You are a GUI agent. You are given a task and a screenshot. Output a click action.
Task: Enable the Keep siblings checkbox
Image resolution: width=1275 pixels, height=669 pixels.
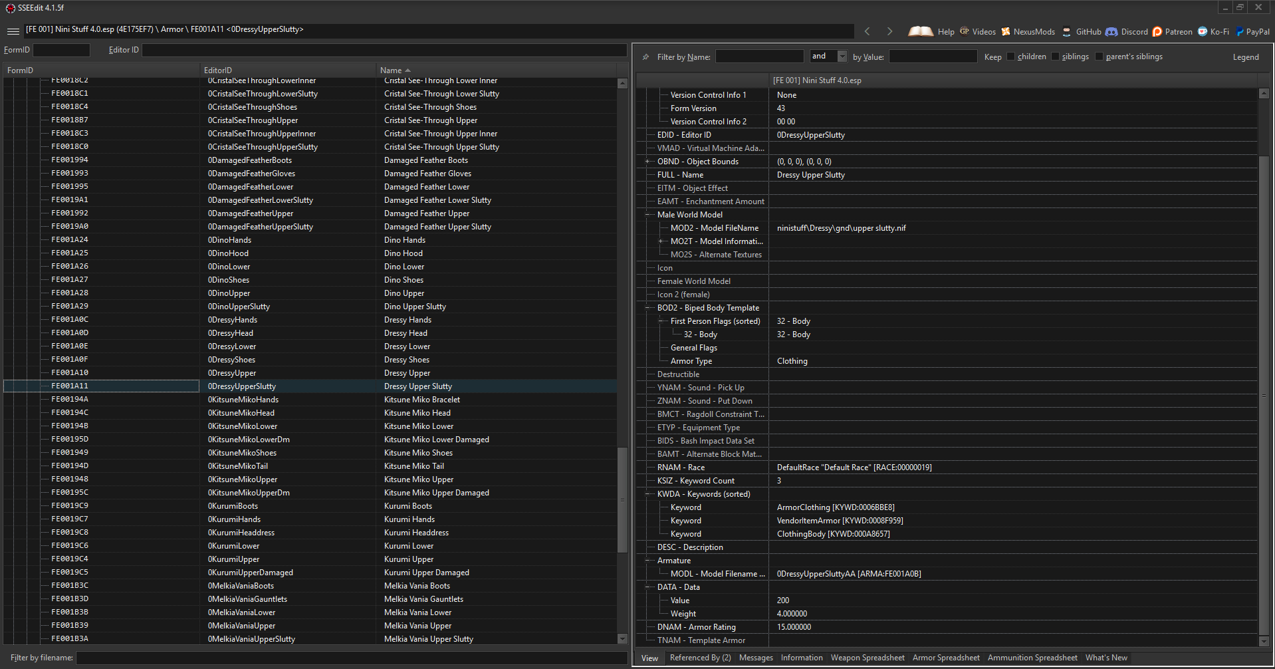(x=1055, y=57)
